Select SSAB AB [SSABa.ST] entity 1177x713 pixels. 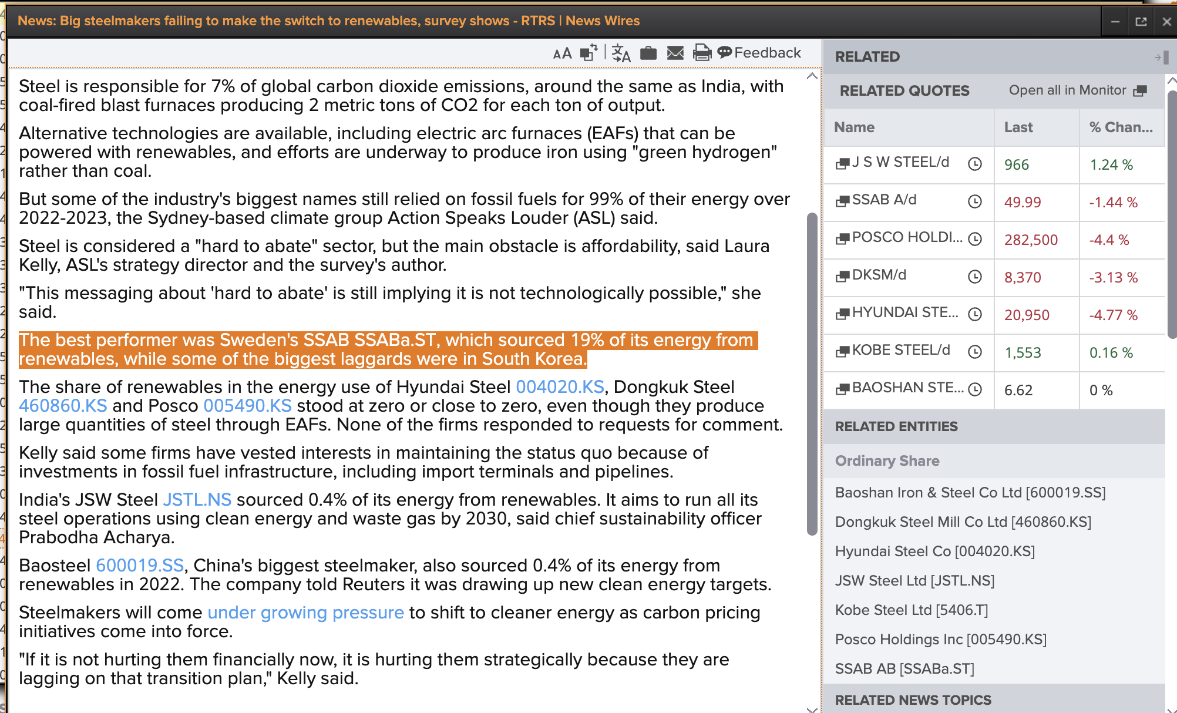[x=904, y=669]
